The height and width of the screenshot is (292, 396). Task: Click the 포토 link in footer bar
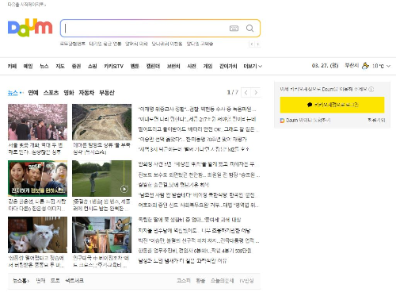(x=55, y=281)
